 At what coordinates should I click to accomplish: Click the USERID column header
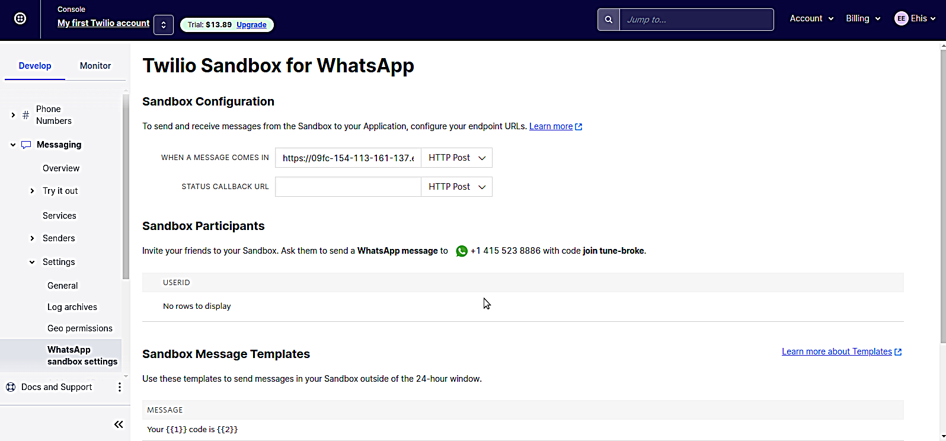click(177, 283)
